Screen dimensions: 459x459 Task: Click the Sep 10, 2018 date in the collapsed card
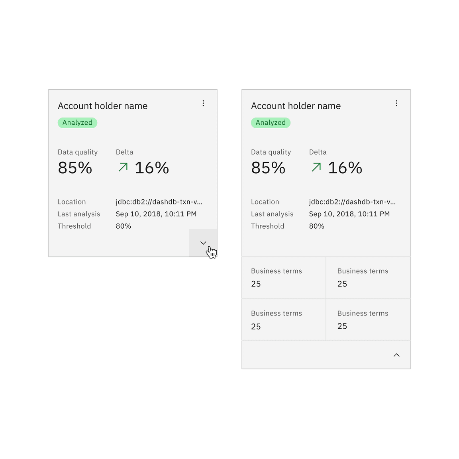[156, 214]
